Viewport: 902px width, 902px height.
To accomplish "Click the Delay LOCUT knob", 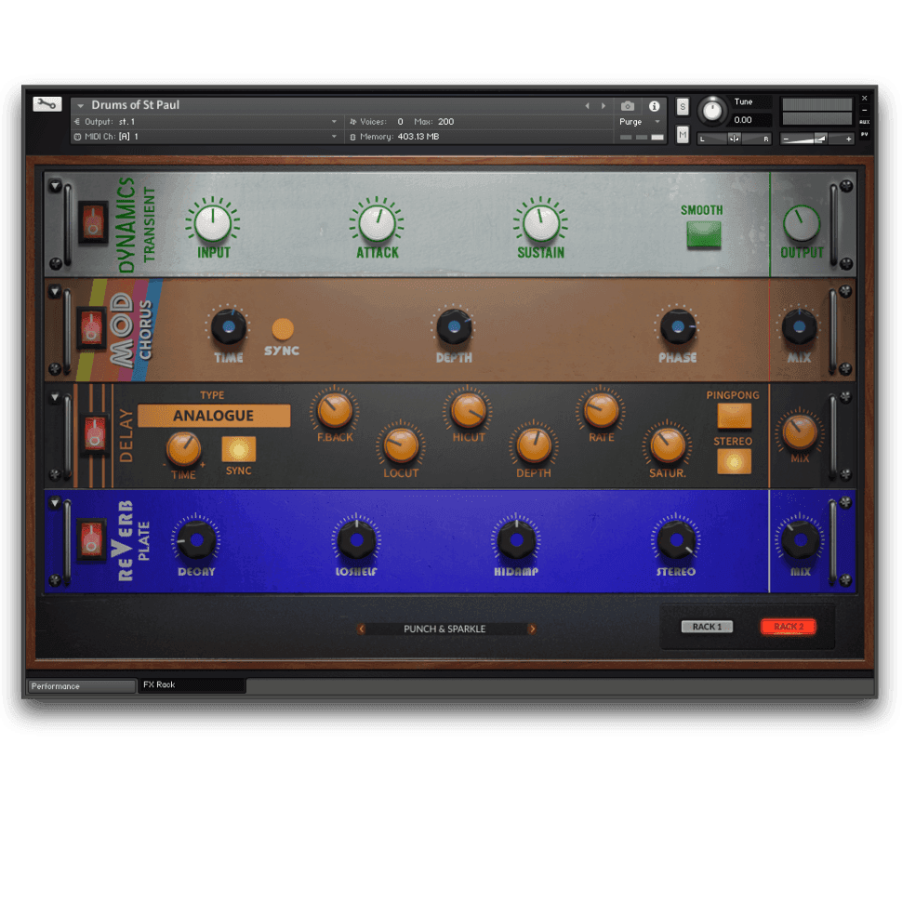I will [x=401, y=445].
